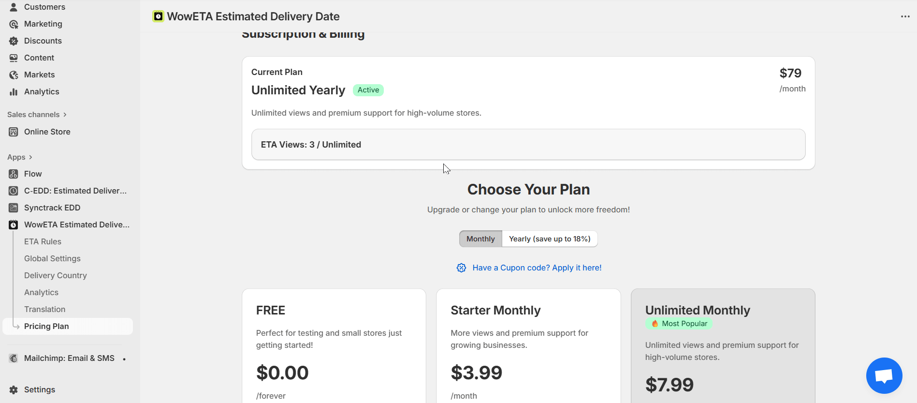This screenshot has height=403, width=917.
Task: Apply a coupon code via the link
Action: coord(537,268)
